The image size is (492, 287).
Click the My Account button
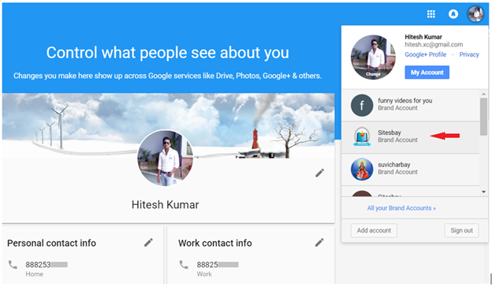click(x=427, y=73)
